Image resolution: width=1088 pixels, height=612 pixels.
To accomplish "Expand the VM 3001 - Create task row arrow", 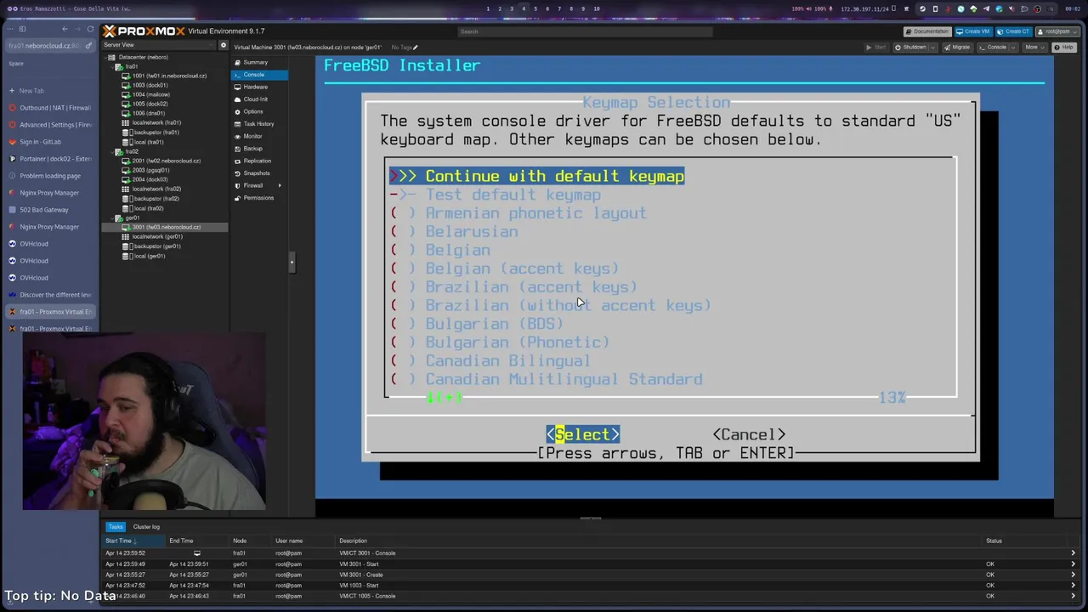I will pyautogui.click(x=1073, y=575).
